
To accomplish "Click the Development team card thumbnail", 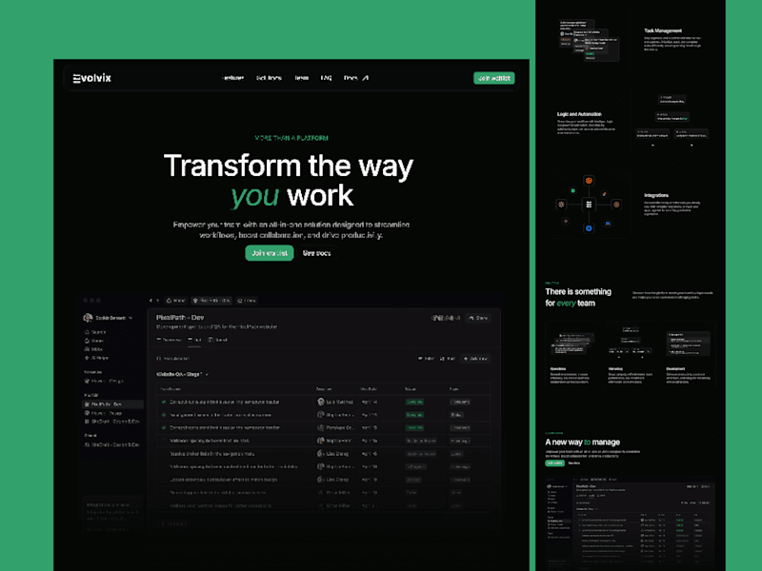I will tap(688, 344).
